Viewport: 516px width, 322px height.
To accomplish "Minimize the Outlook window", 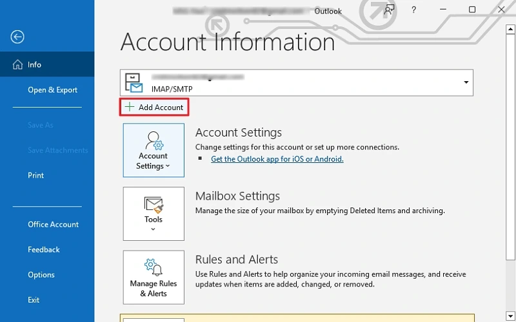I will [443, 10].
